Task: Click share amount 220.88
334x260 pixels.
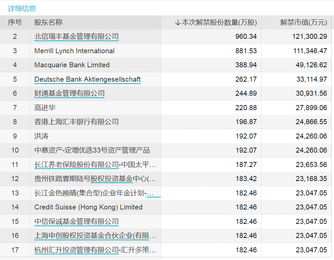Action: pos(246,107)
